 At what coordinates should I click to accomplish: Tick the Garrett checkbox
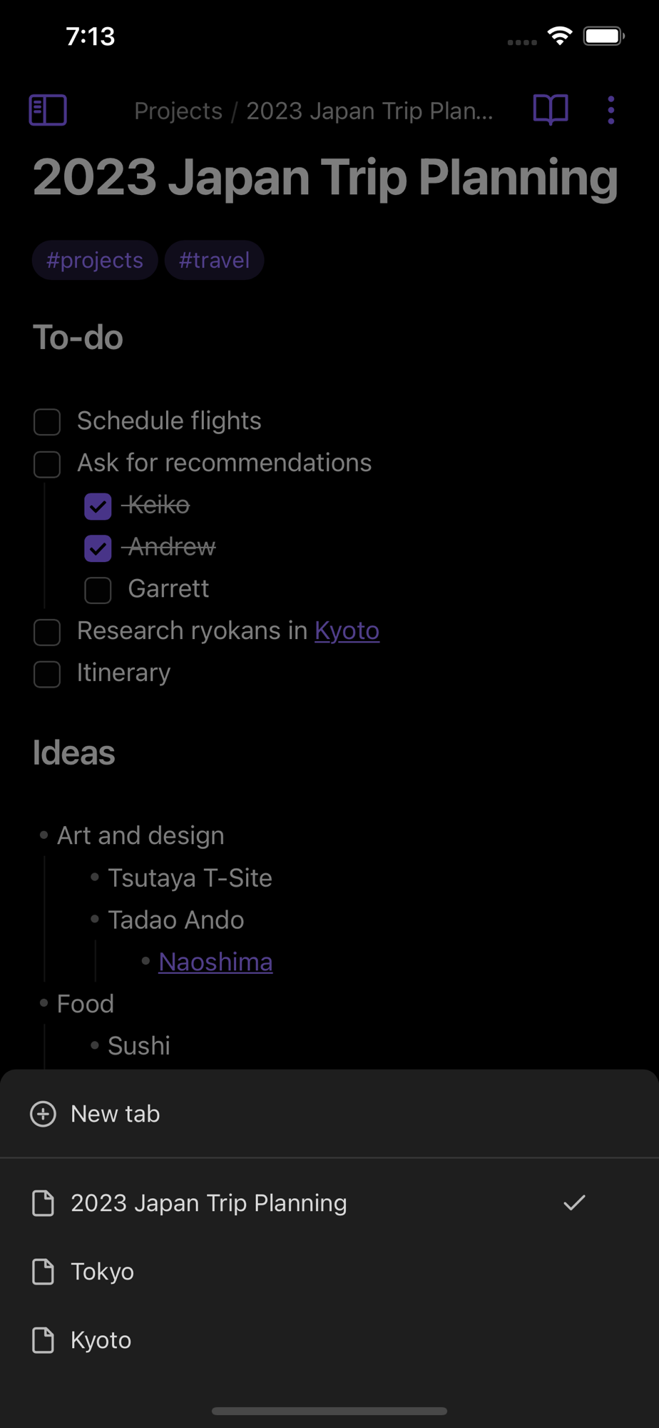tap(98, 590)
